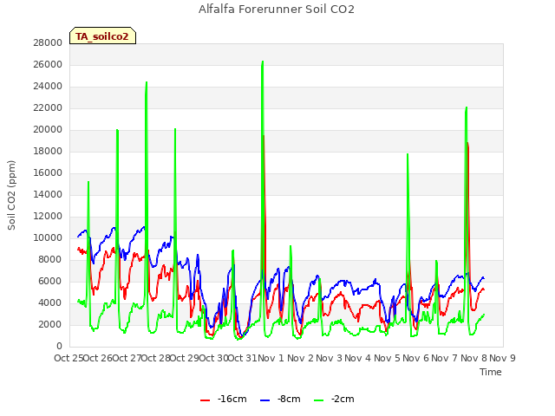This screenshot has height=416, width=555.
Task: Click the -2cm legend label
Action: click(x=343, y=399)
